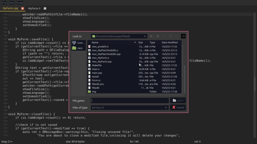Viewport: 257px width, 144px height.
Task: Switch file dialog to list view
Action: 177,36
